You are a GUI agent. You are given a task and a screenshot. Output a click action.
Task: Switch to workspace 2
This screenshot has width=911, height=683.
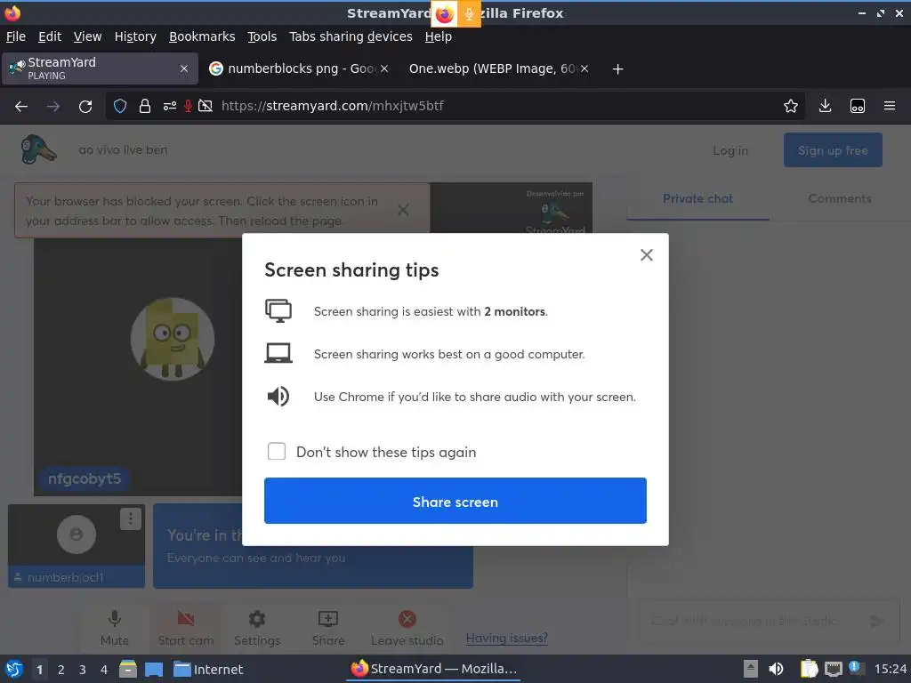tap(61, 670)
